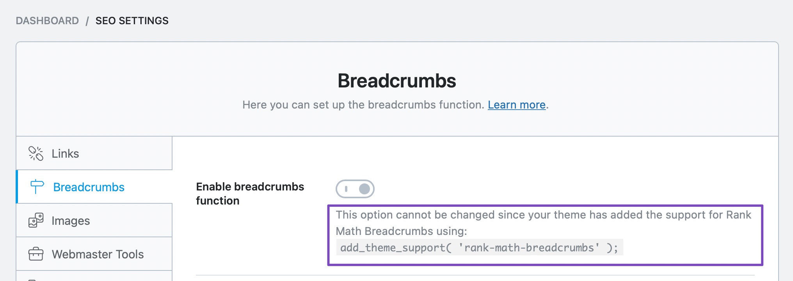Image resolution: width=793 pixels, height=281 pixels.
Task: Toggle the Enable breadcrumbs function switch
Action: (x=355, y=189)
